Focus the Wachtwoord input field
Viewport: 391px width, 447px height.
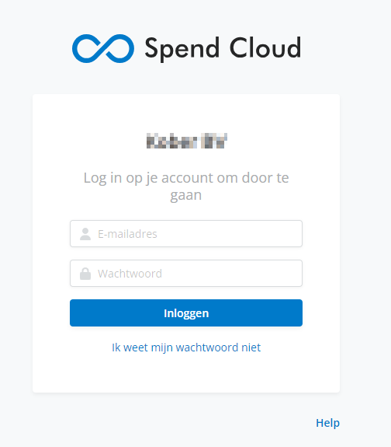[186, 274]
